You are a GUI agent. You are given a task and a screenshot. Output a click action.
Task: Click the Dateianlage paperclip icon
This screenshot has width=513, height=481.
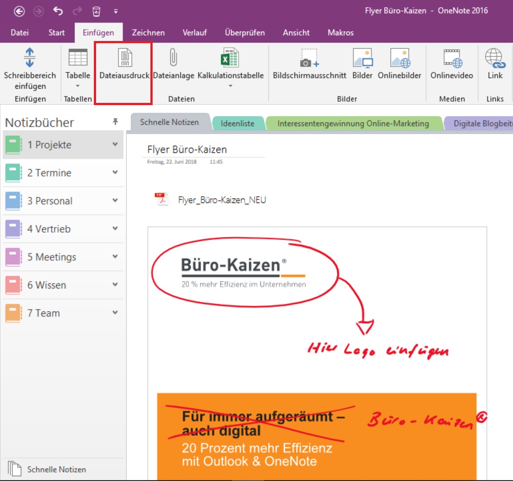click(x=174, y=58)
